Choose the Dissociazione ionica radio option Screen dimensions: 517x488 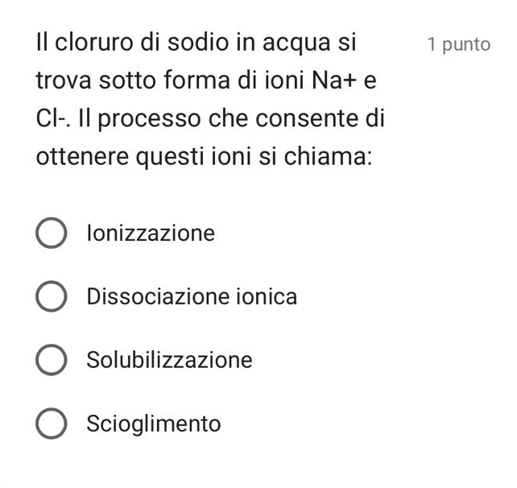(x=52, y=297)
